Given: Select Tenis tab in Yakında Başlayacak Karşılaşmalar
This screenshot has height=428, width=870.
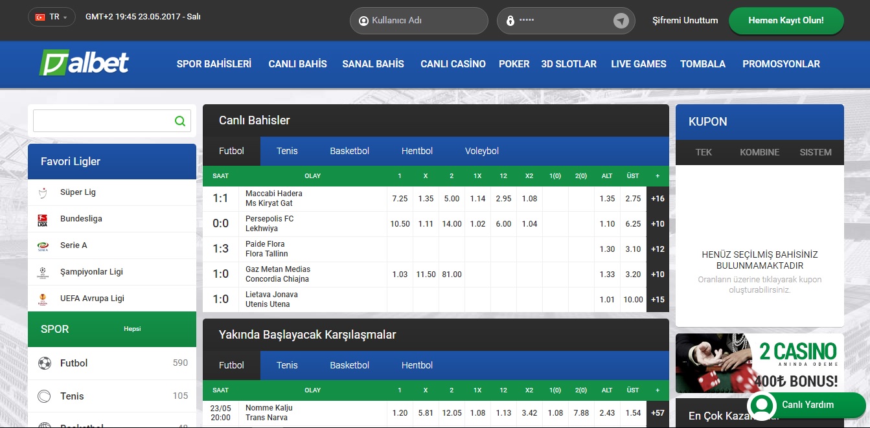Looking at the screenshot, I should pos(287,365).
